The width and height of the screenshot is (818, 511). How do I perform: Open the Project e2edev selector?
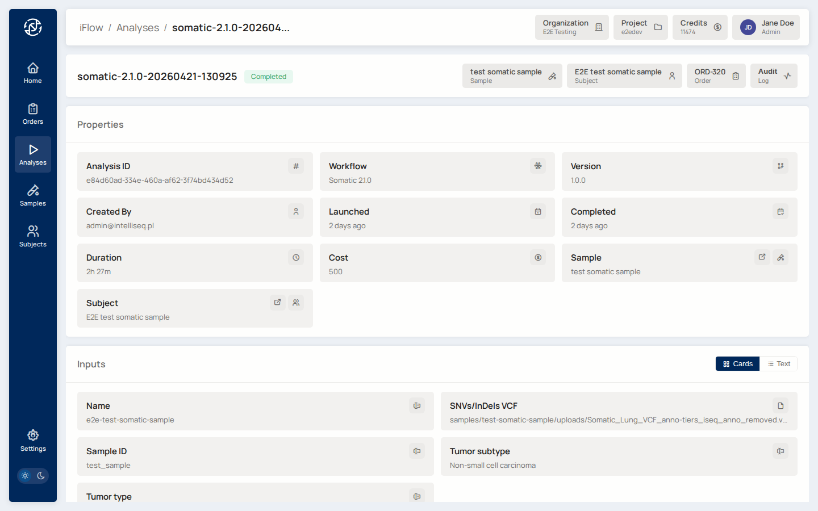click(x=640, y=27)
